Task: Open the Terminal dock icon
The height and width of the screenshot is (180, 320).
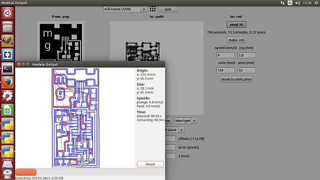Action: point(7,68)
